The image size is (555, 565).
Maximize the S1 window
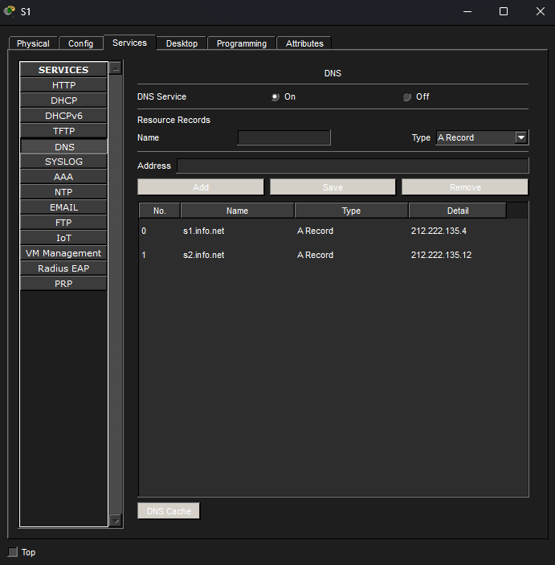point(504,11)
